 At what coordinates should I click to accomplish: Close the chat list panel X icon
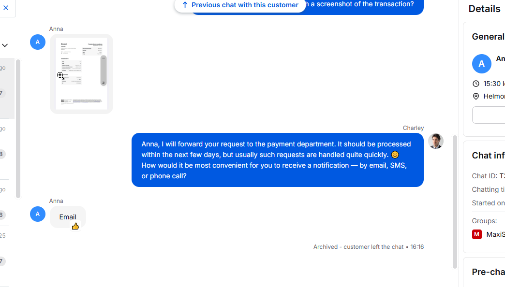click(x=6, y=8)
